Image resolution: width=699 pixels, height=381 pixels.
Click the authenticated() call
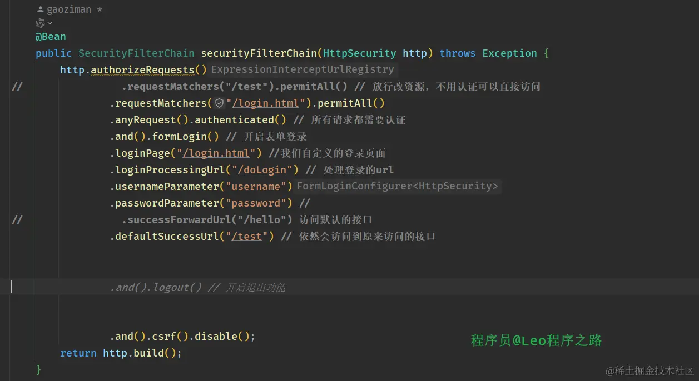pyautogui.click(x=241, y=120)
